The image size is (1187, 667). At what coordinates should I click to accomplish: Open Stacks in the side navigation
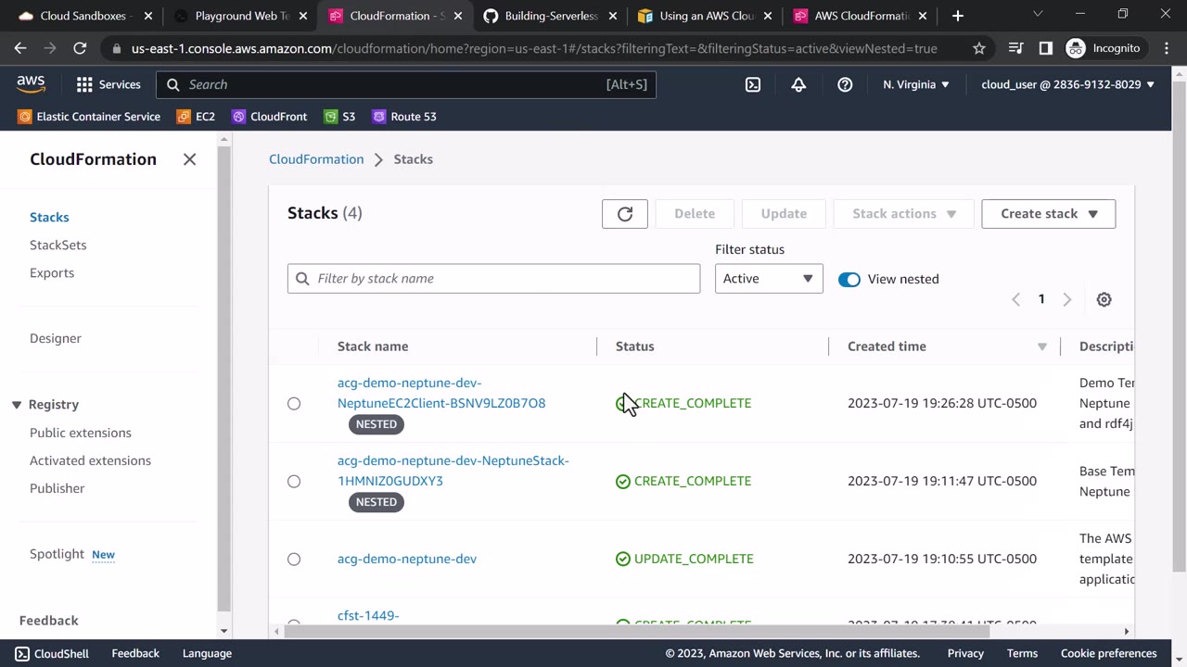(49, 217)
